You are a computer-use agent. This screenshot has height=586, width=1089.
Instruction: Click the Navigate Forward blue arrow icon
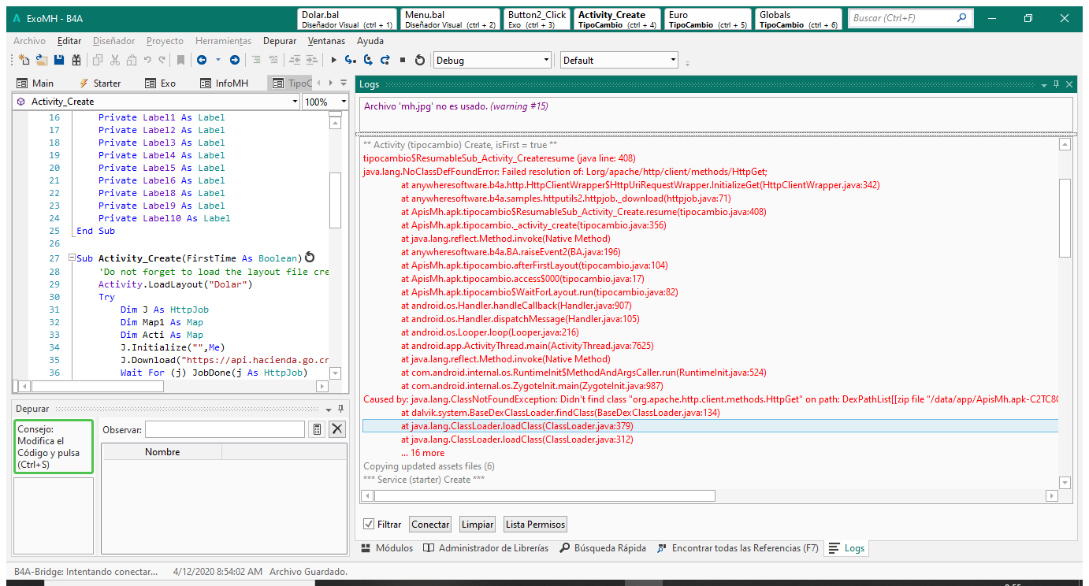pyautogui.click(x=235, y=60)
